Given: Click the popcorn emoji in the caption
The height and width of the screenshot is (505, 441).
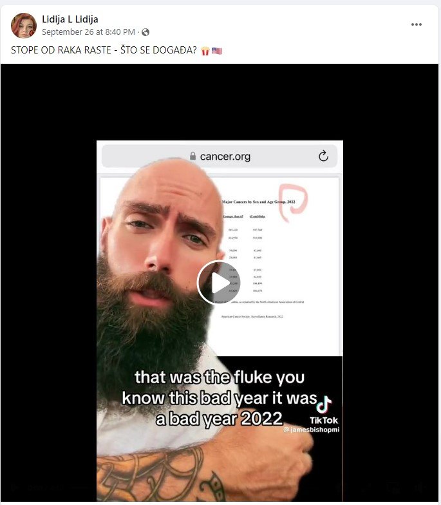Looking at the screenshot, I should pyautogui.click(x=205, y=51).
